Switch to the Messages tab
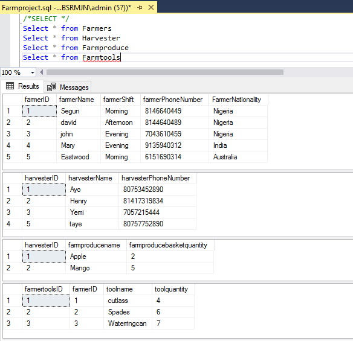The image size is (353, 341). (68, 88)
